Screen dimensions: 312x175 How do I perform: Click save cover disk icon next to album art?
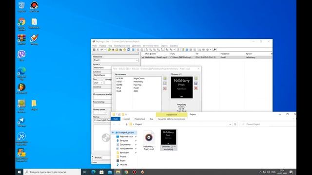point(196,83)
